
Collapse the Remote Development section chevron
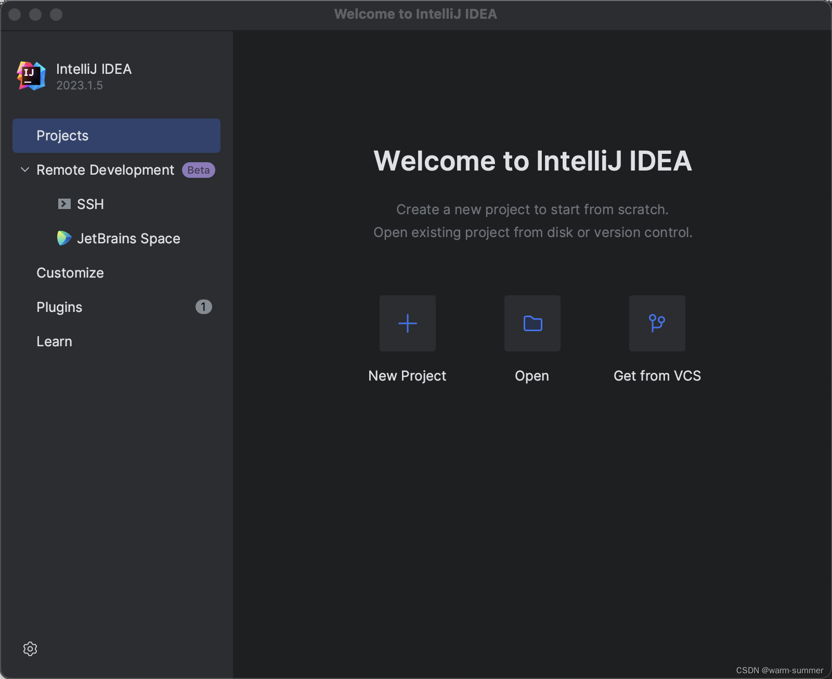[x=24, y=169]
